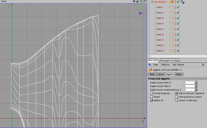This screenshot has height=128, width=207.
Task: Click the spline icon of Path 5
Action: (x=171, y=29)
